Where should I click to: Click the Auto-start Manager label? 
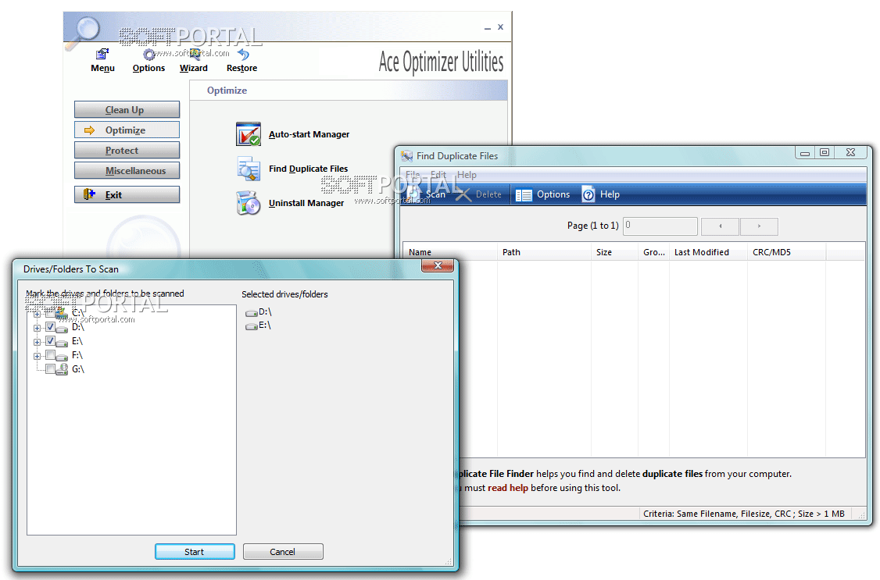pos(309,134)
